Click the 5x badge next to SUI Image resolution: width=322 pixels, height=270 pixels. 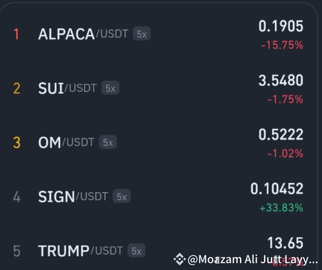point(110,88)
